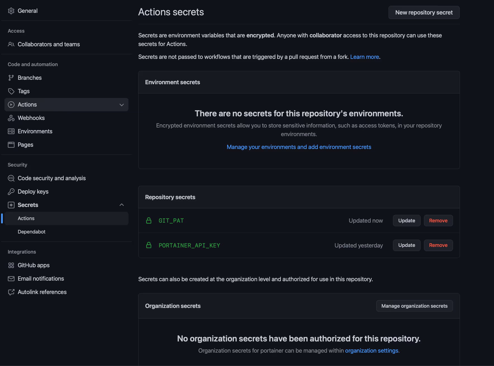Click the Webhooks icon
Screen dimensions: 494x366
11,118
